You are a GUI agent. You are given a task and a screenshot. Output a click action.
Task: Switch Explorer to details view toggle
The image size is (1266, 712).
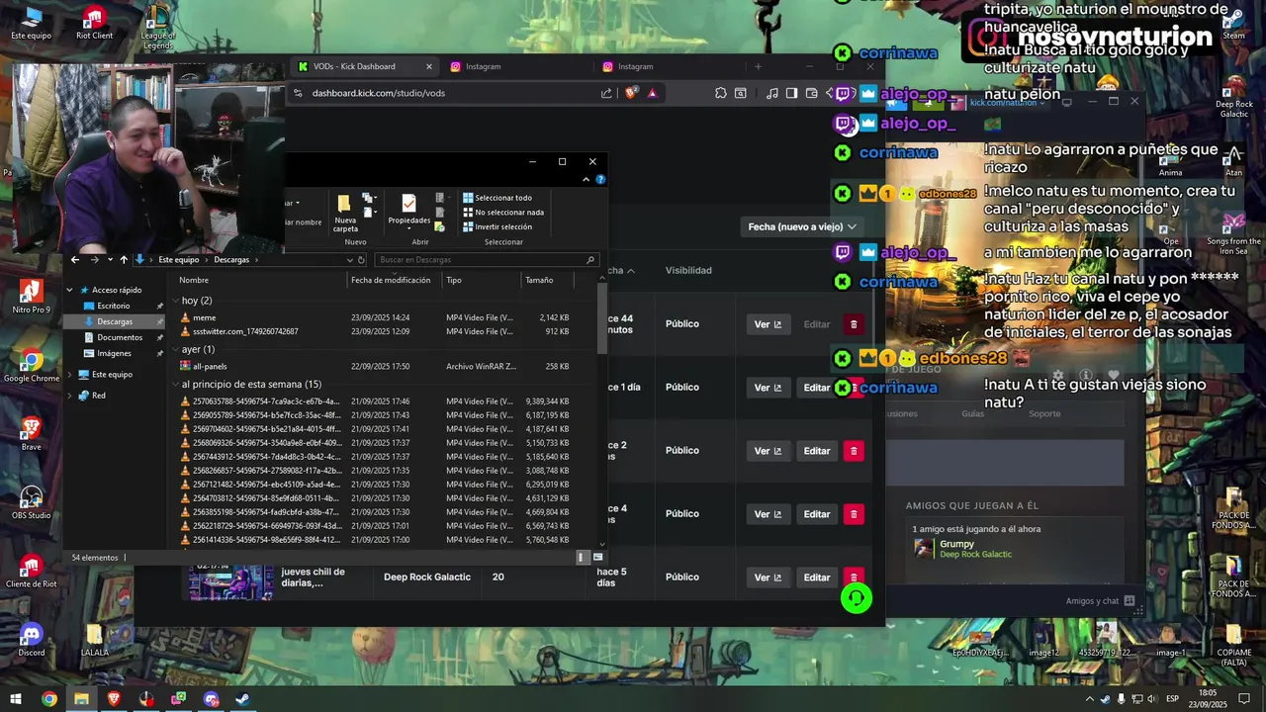(x=582, y=558)
